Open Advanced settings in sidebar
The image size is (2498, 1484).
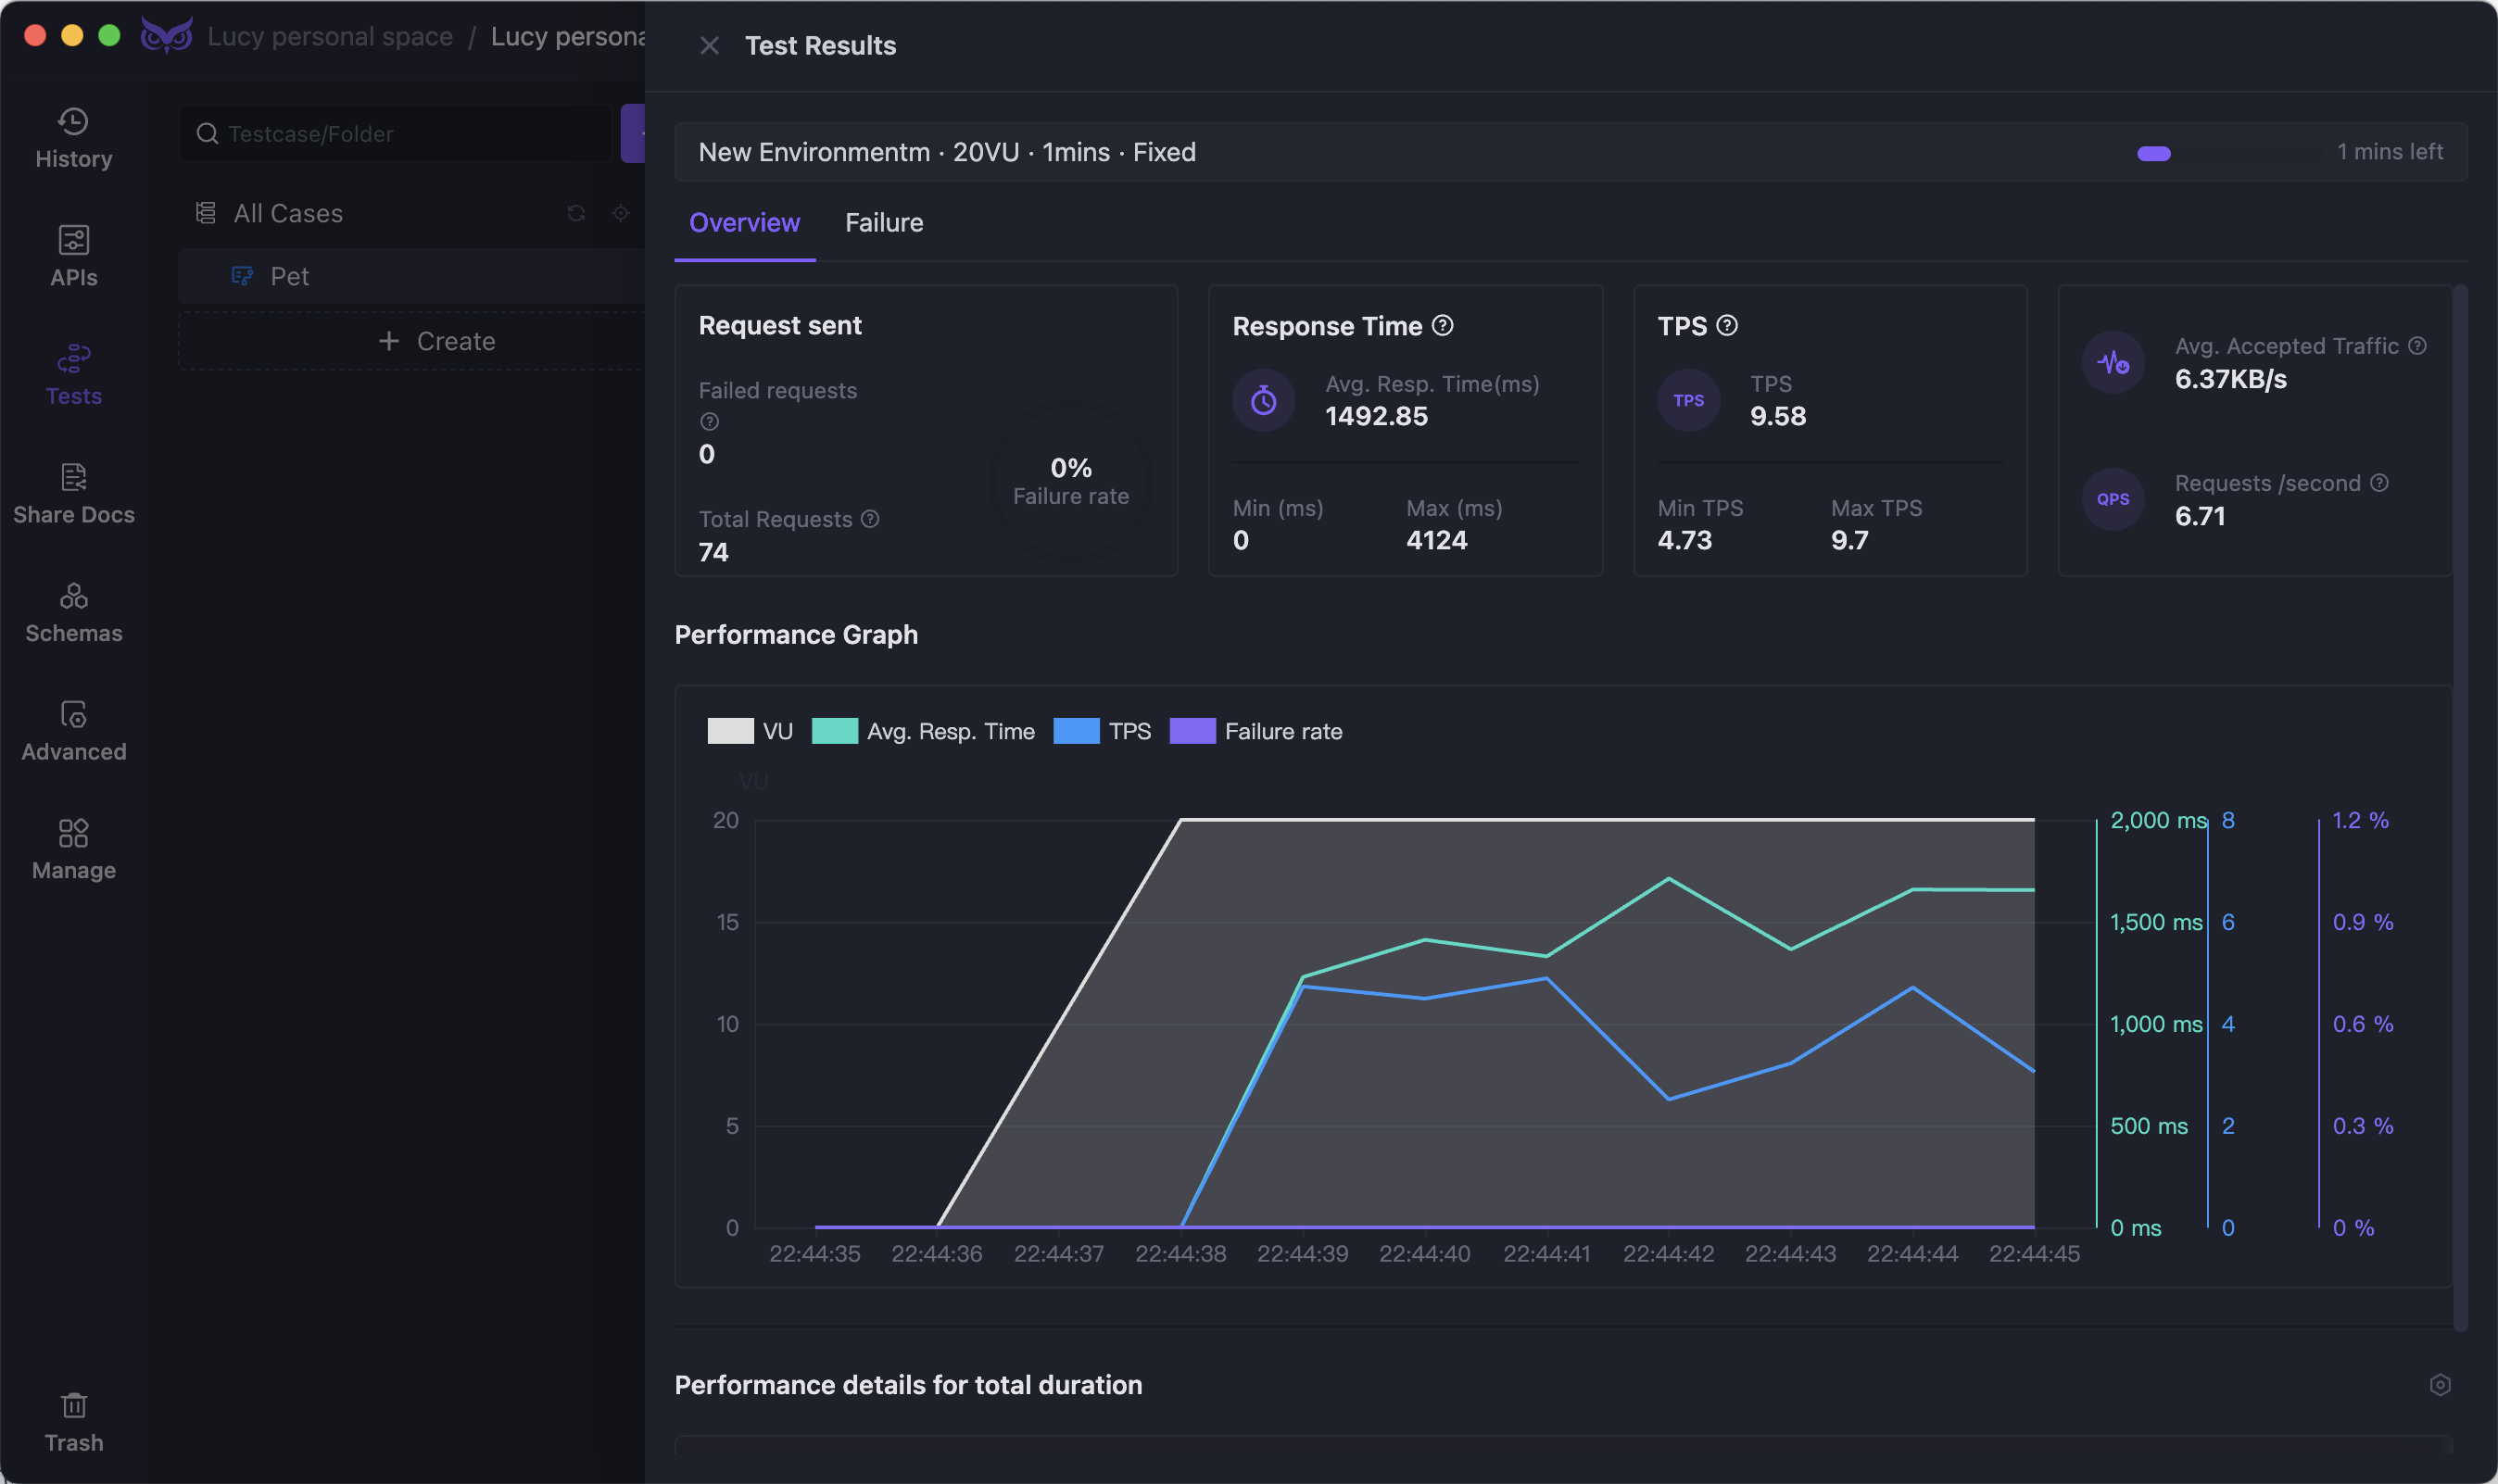pyautogui.click(x=73, y=731)
